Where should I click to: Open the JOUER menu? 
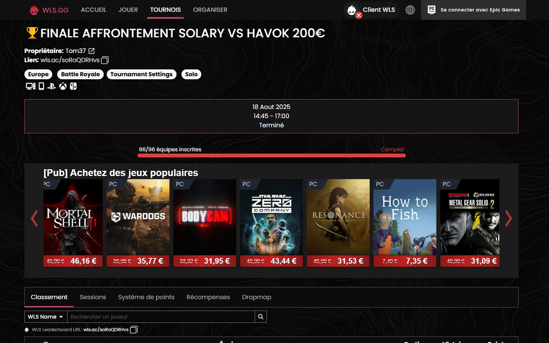tap(128, 10)
